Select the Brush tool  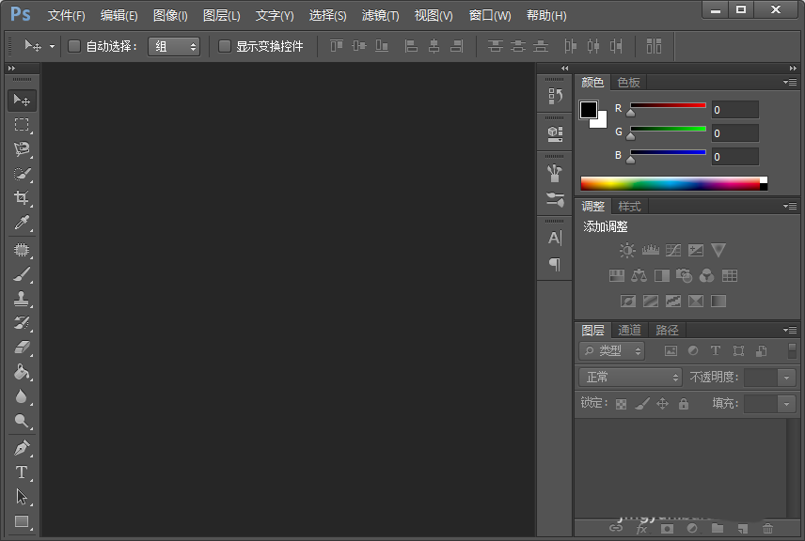(x=22, y=274)
